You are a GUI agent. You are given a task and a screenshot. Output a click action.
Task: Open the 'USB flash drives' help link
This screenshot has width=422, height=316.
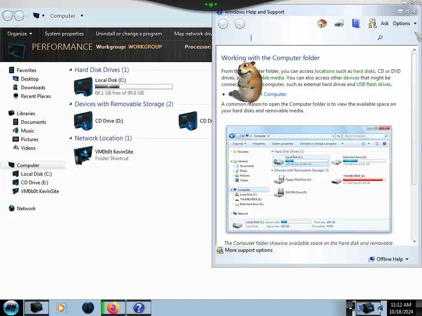click(x=373, y=84)
